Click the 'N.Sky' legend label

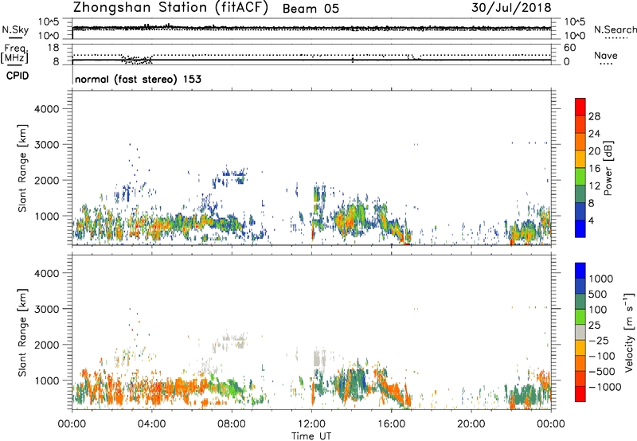coord(15,29)
